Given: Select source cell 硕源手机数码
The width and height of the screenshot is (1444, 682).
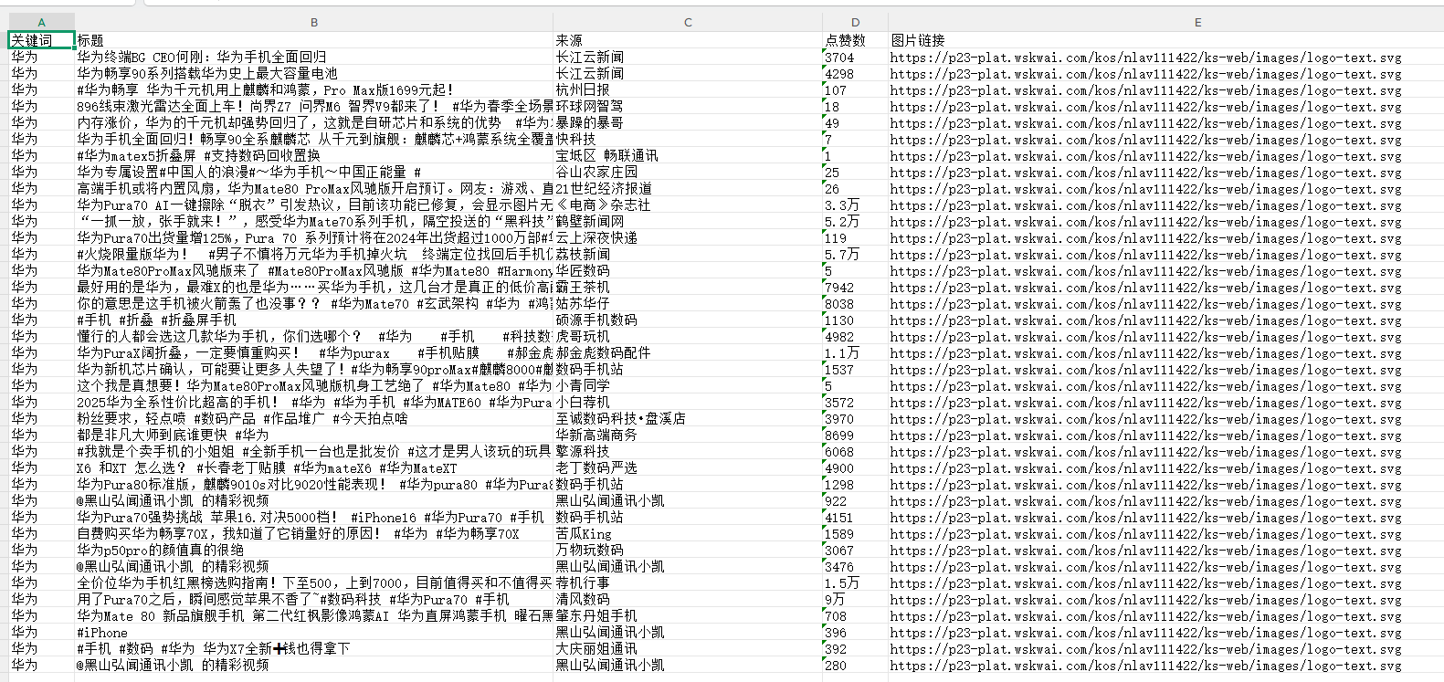Looking at the screenshot, I should 688,320.
